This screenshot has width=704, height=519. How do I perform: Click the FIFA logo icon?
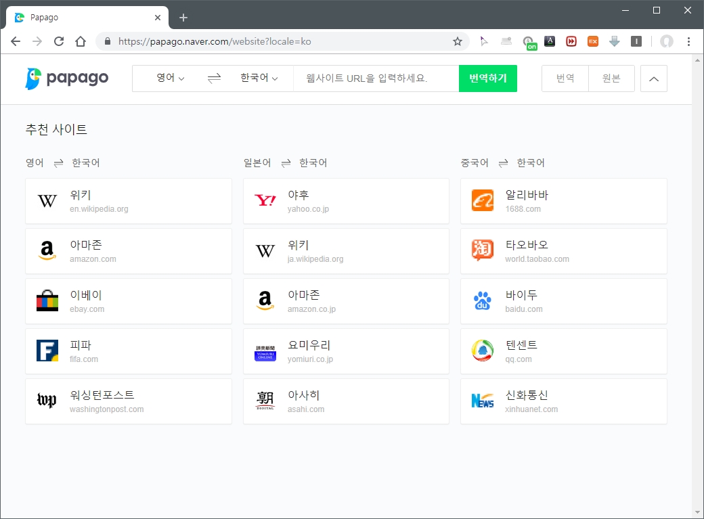[47, 351]
